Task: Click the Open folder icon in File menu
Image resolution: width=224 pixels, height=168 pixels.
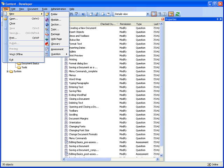Action: click(x=6, y=19)
